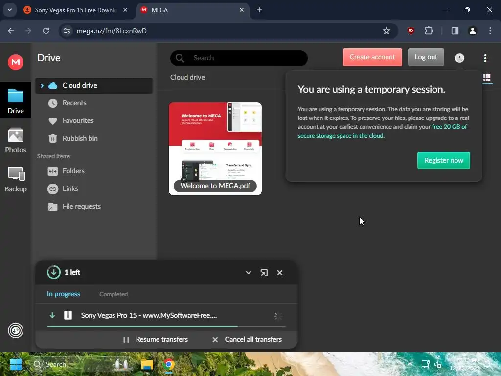Open Chrome profile menu
The width and height of the screenshot is (501, 376).
[472, 31]
